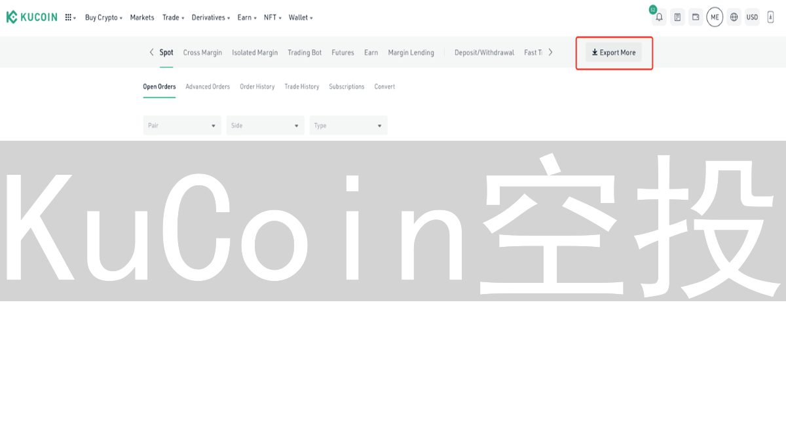Switch to the Trading Bot tab
Image resolution: width=786 pixels, height=442 pixels.
305,52
